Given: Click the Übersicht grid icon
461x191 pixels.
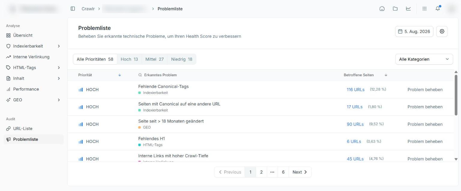Looking at the screenshot, I should pos(8,35).
